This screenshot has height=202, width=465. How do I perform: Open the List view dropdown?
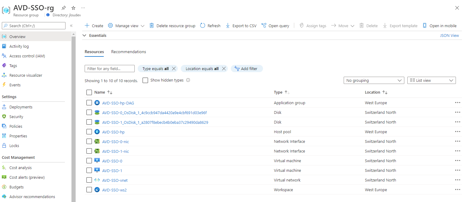click(x=431, y=80)
